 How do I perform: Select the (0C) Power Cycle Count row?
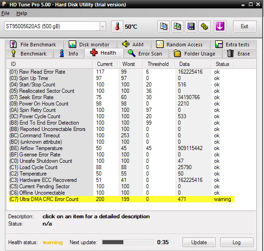[x=121, y=116]
